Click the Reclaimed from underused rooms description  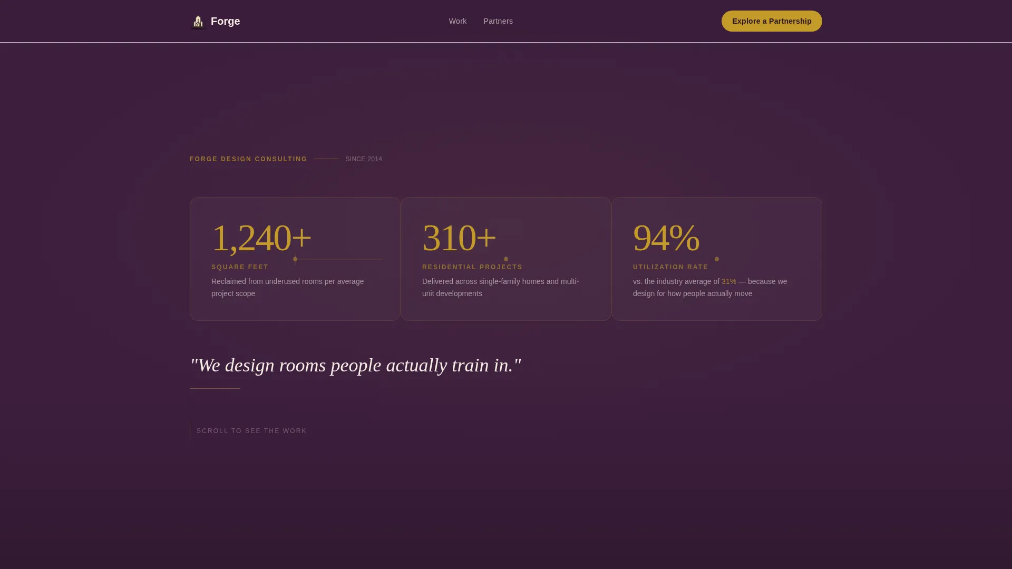pyautogui.click(x=288, y=288)
